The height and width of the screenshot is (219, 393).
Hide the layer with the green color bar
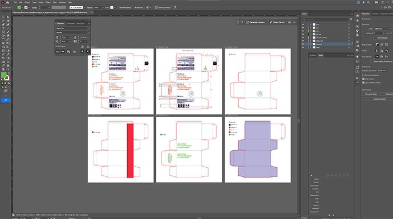coord(303,31)
